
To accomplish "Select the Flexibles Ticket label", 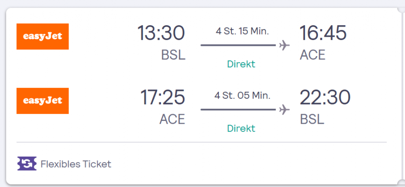I will 76,164.
